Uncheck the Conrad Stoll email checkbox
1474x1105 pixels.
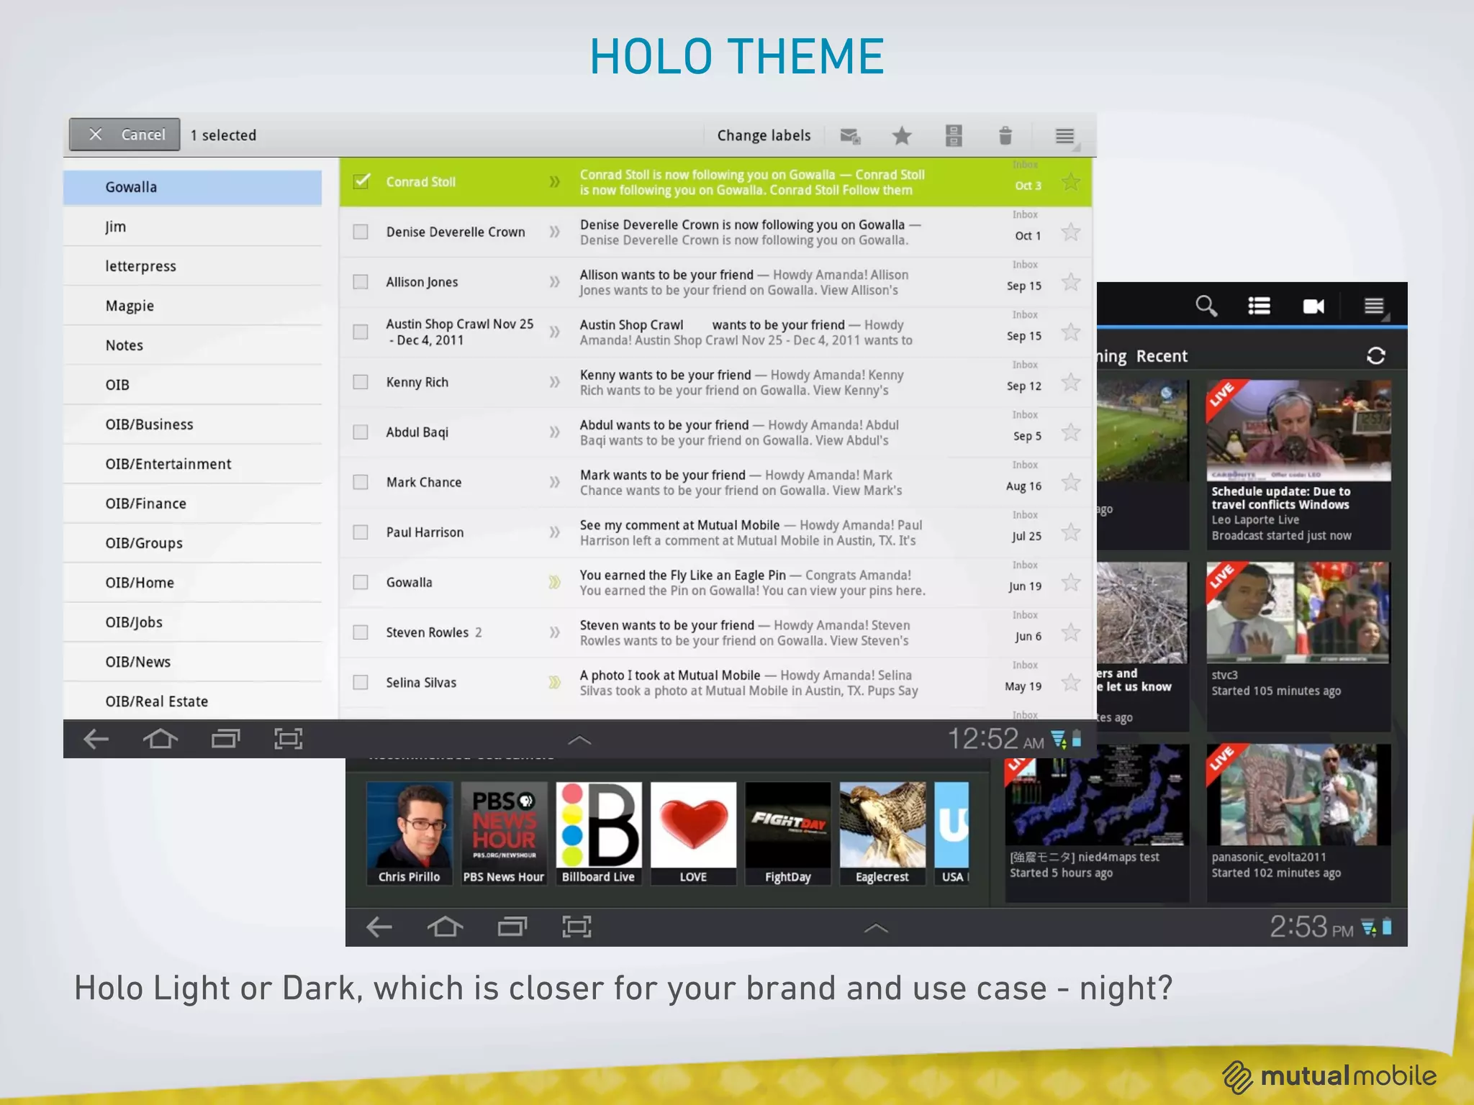tap(361, 181)
